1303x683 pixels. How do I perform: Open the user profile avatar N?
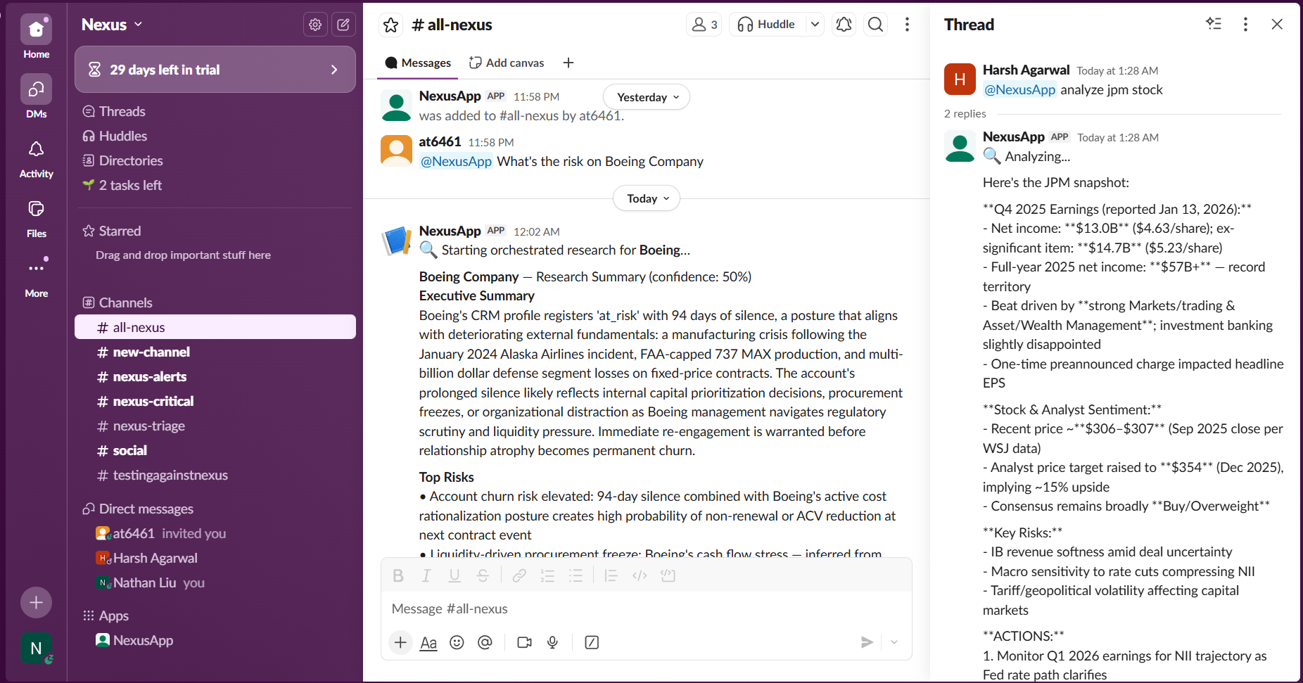[36, 649]
